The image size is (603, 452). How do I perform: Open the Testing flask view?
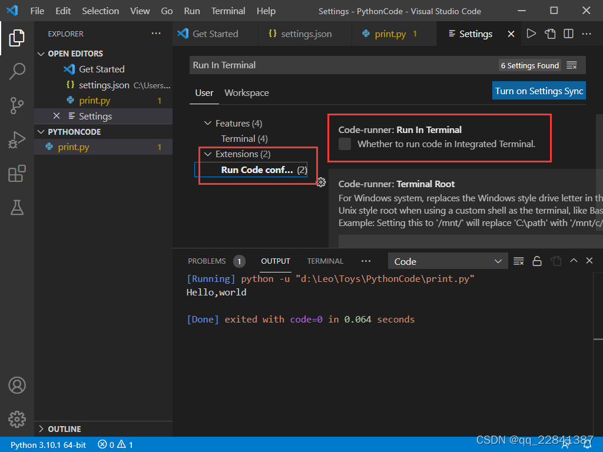17,207
